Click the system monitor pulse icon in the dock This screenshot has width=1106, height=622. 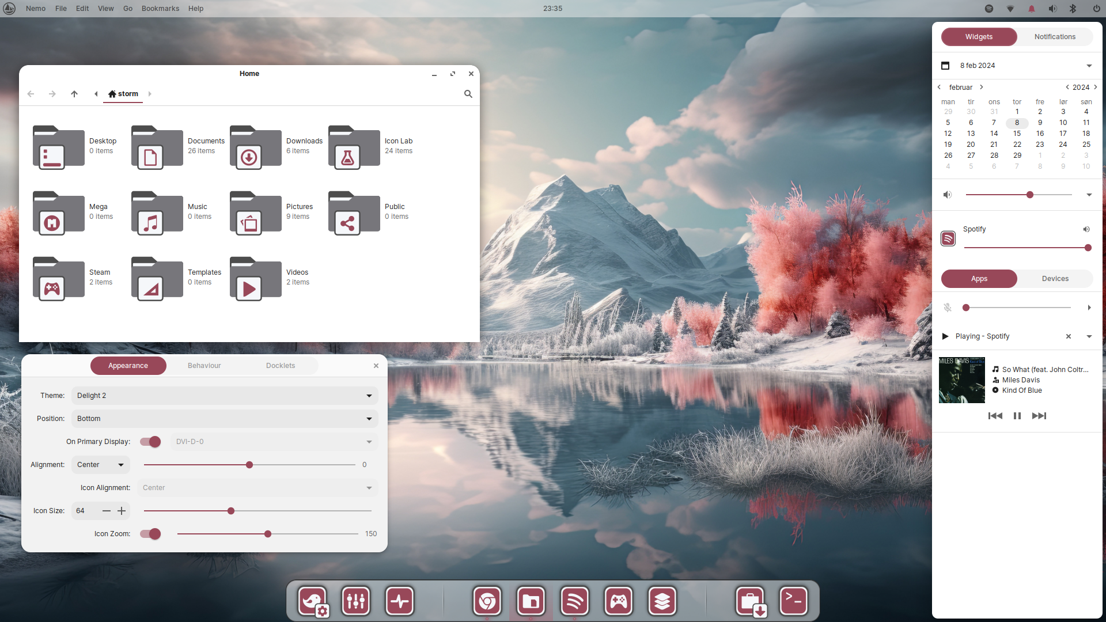(399, 601)
